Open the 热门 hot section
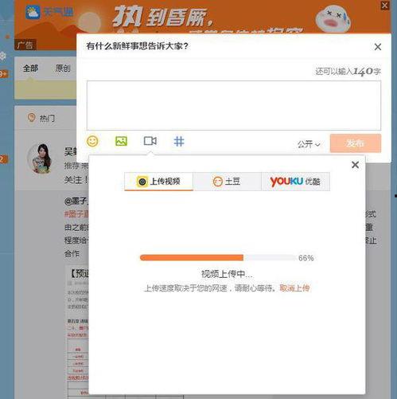This screenshot has width=397, height=399. pos(41,118)
